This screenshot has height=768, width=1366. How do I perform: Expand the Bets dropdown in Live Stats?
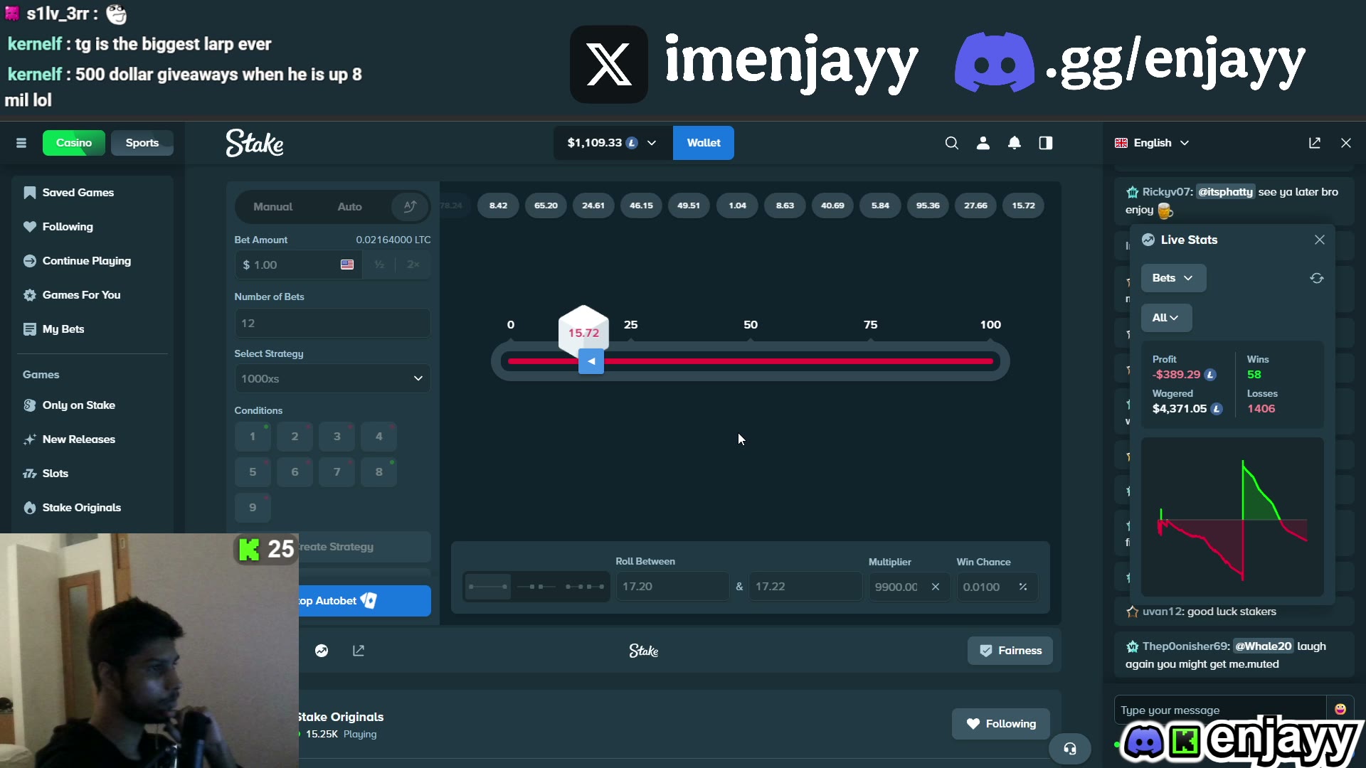coord(1173,278)
